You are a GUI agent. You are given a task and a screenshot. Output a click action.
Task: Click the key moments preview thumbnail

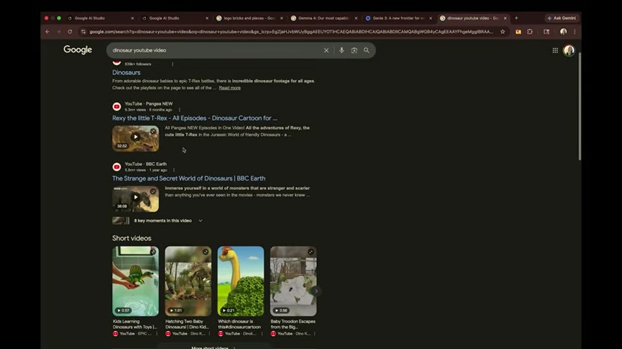121,221
